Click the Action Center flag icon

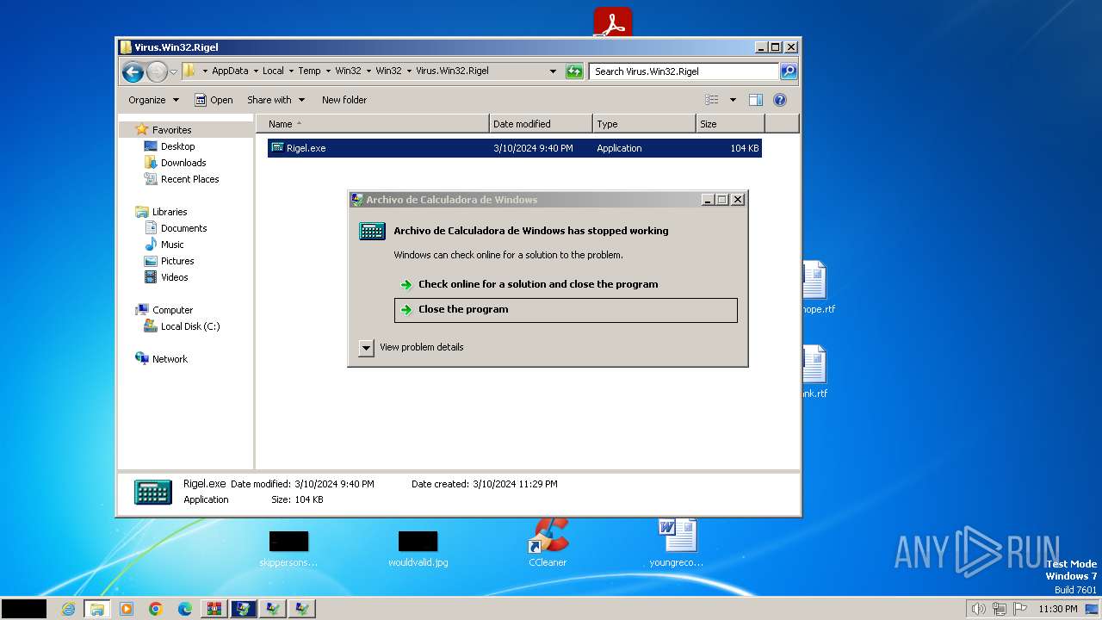[1019, 609]
